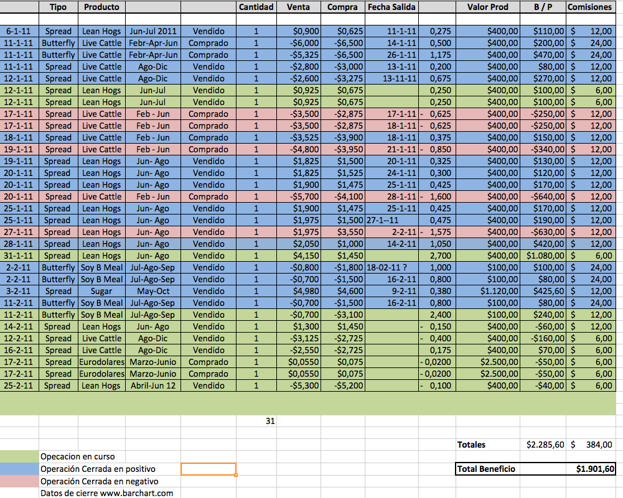Click the -$630,00 loss cell
Screen dimensions: 623x498
[543, 232]
